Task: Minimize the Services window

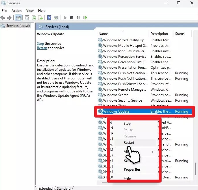Action: point(166,3)
